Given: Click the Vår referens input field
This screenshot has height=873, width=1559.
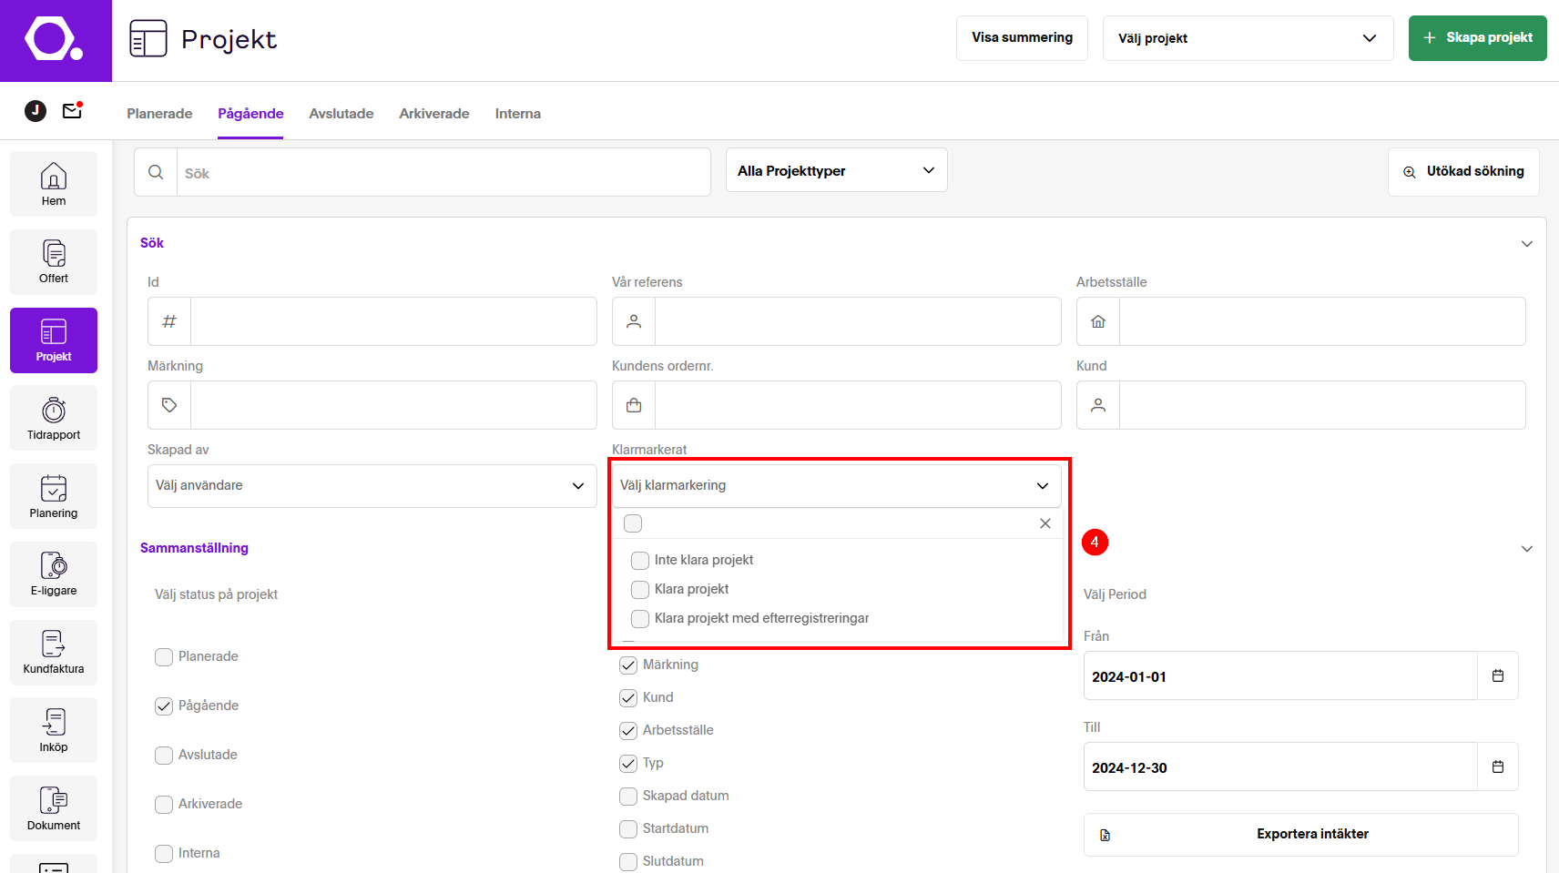Looking at the screenshot, I should (x=858, y=321).
